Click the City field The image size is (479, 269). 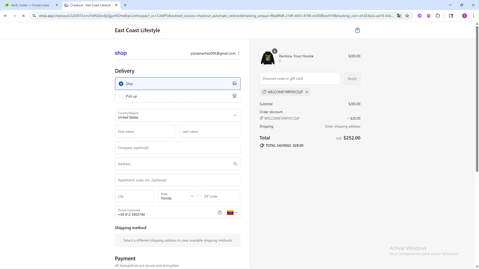[x=135, y=196]
